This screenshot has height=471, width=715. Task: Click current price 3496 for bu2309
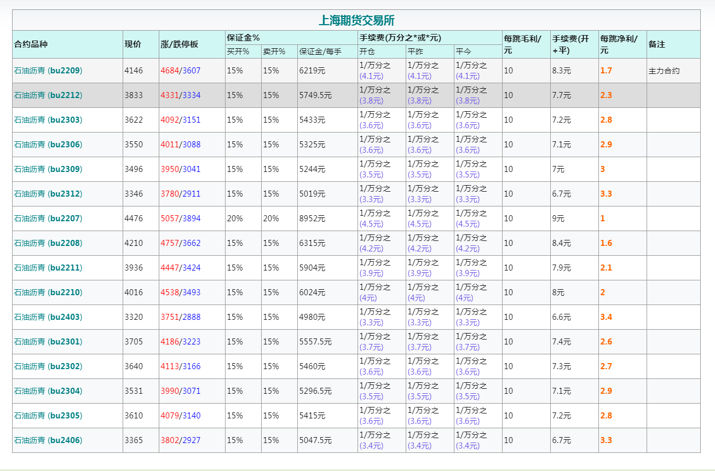pos(134,169)
